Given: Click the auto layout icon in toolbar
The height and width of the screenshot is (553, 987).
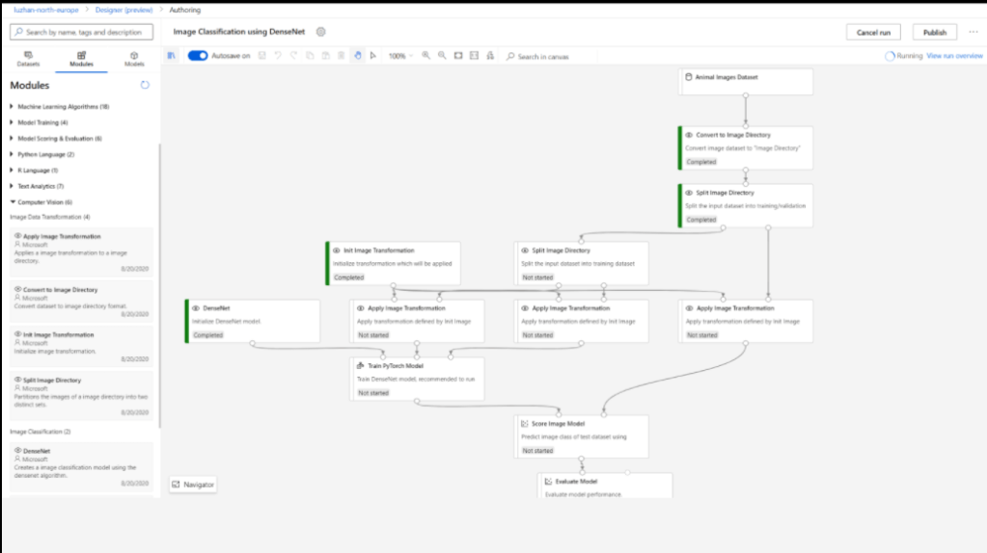Looking at the screenshot, I should point(490,56).
